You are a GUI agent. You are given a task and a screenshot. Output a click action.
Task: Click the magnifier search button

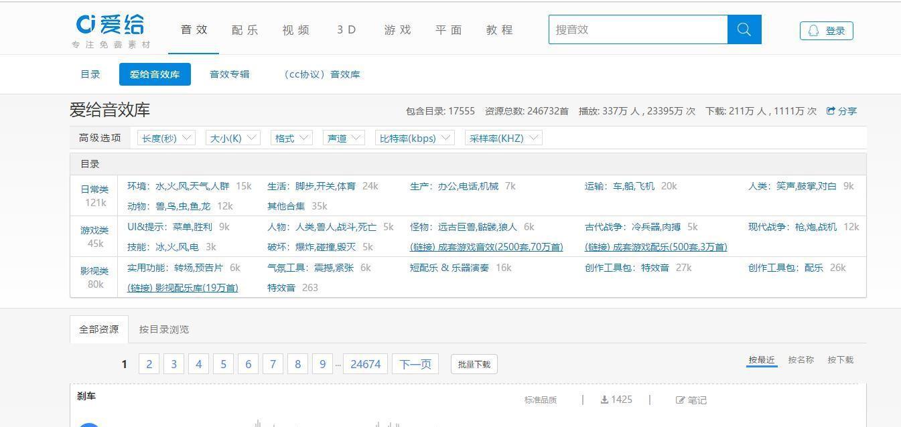tap(744, 29)
